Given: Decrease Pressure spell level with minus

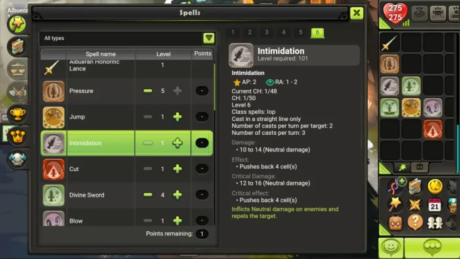Looking at the screenshot, I should 148,91.
